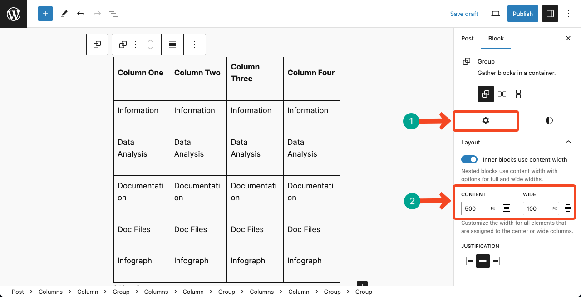This screenshot has height=297, width=581.
Task: Open the Document Overview list view
Action: point(113,14)
